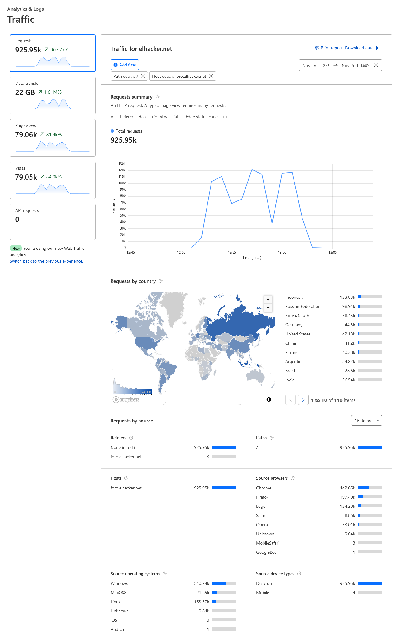Click Russia on the world map
This screenshot has height=644, width=414.
[x=242, y=323]
